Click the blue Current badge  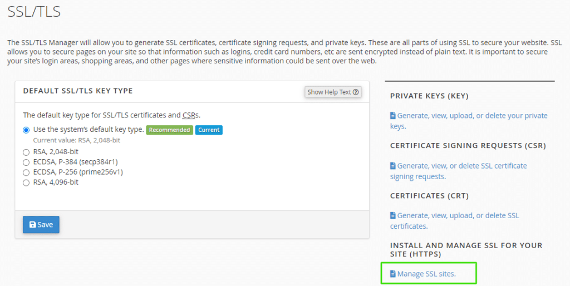point(209,130)
